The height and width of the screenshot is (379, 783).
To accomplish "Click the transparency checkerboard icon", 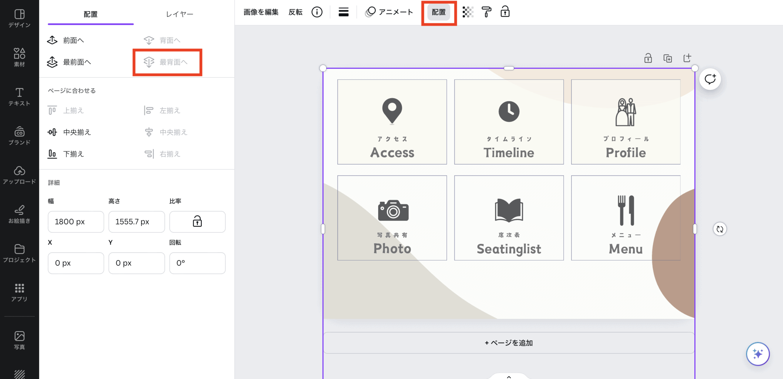I will pyautogui.click(x=468, y=12).
